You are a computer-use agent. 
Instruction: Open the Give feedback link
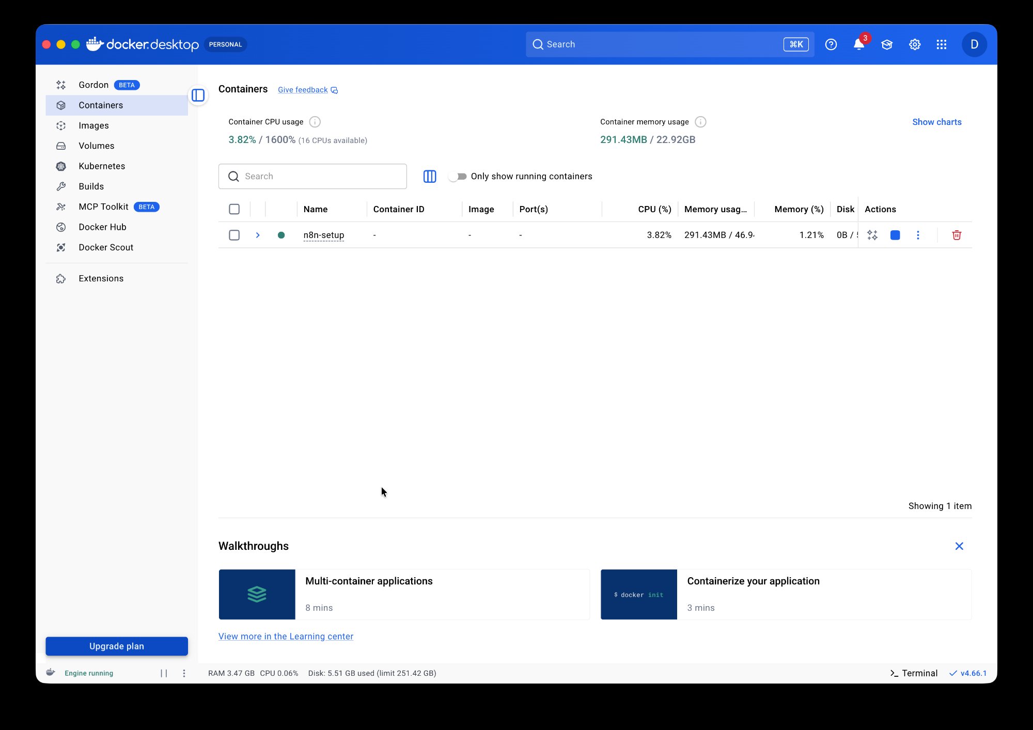pos(302,89)
